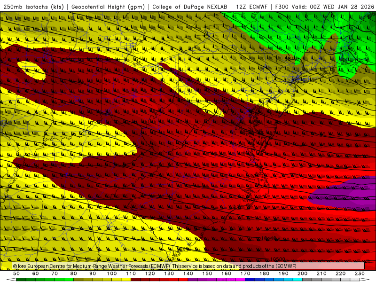Click the '9840' height contour label
This screenshot has width=376, height=282.
291,58
